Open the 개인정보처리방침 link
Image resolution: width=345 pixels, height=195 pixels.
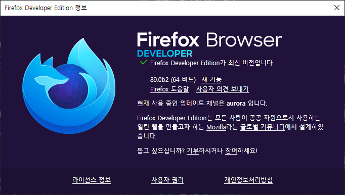[248, 180]
